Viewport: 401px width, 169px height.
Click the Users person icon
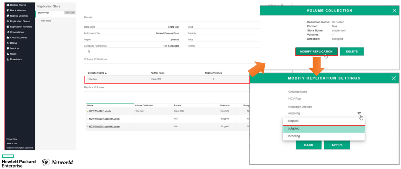(x=8, y=54)
